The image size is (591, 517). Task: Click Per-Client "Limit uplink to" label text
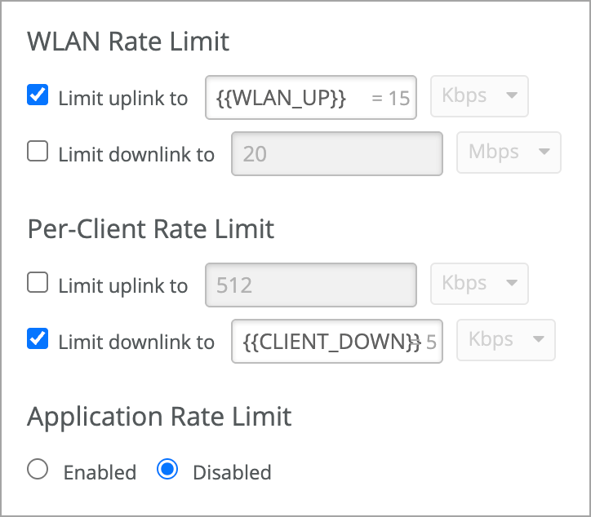click(122, 285)
